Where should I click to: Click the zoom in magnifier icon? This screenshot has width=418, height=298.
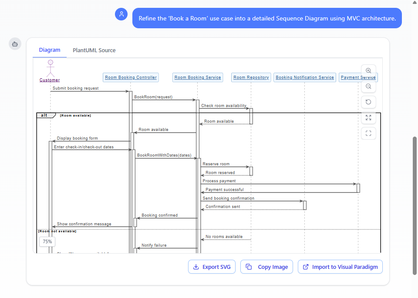point(368,71)
